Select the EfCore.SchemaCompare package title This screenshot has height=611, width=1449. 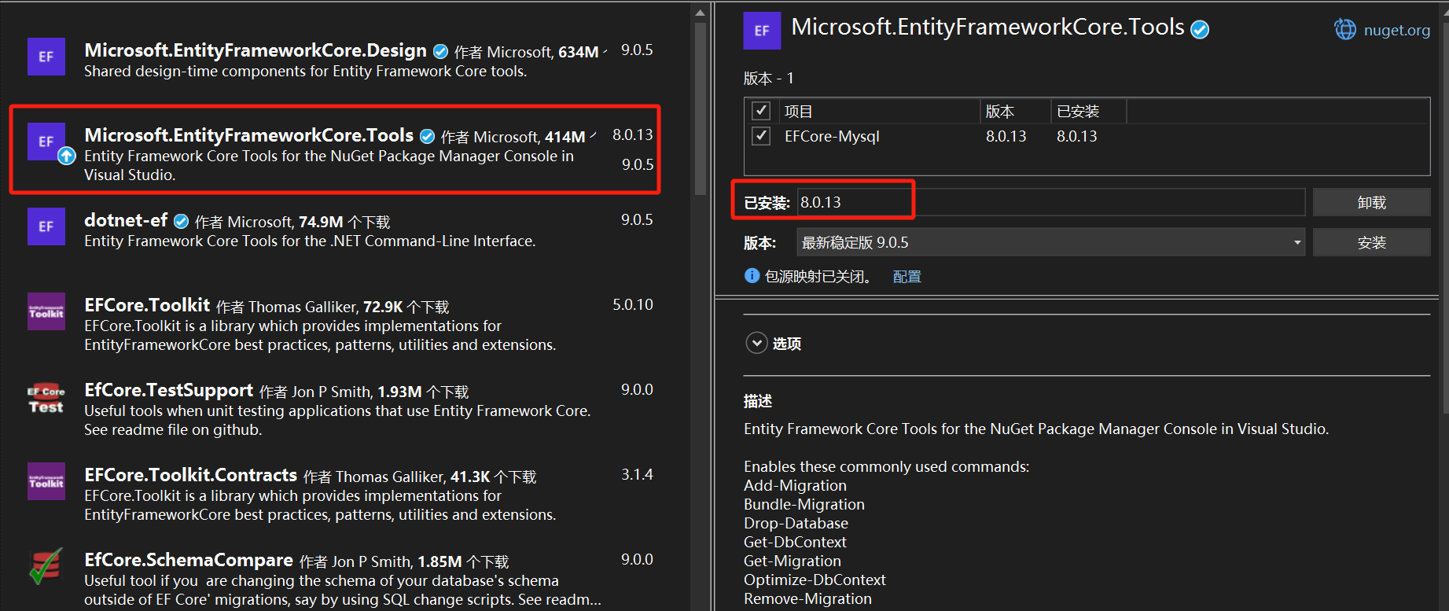pyautogui.click(x=189, y=560)
